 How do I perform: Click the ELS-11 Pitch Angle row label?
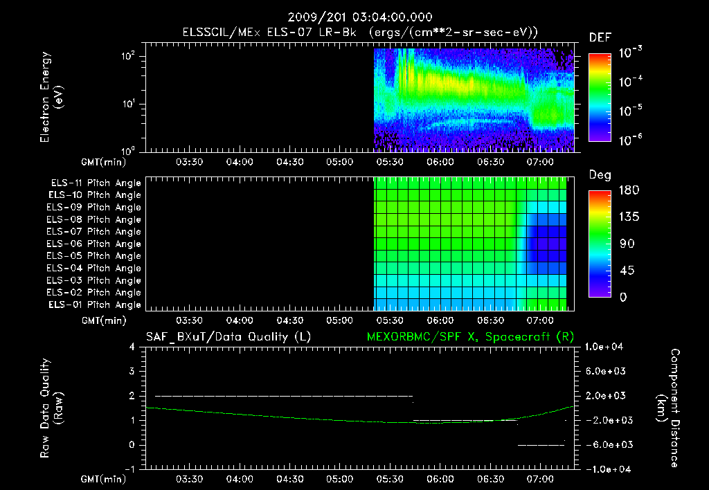click(96, 183)
